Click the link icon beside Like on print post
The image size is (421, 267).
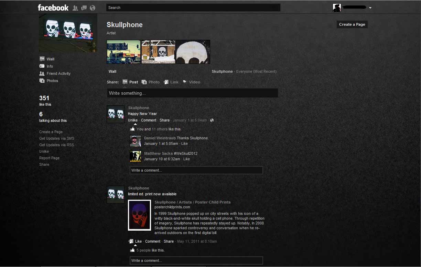tap(131, 241)
